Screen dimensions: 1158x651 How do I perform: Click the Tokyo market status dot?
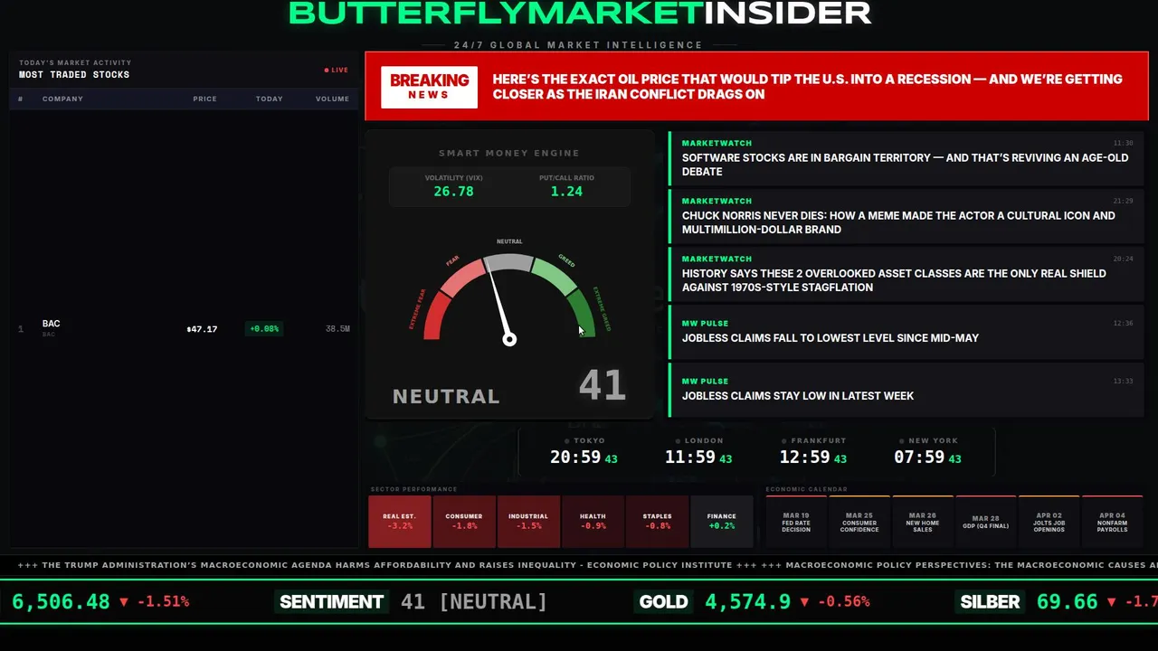565,441
